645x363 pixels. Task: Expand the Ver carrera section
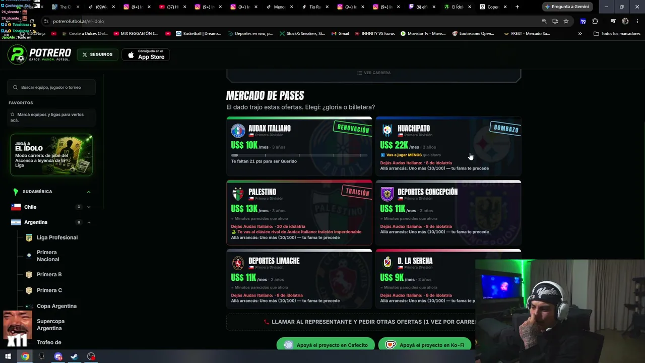click(x=374, y=73)
